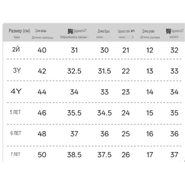Select the 7 ЛЕТ size row label
185x185 pixels.
(15, 154)
